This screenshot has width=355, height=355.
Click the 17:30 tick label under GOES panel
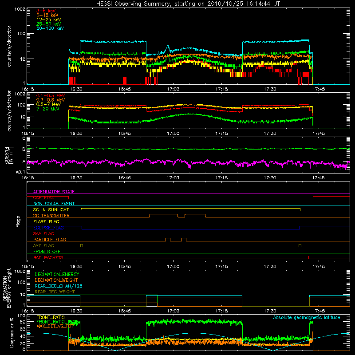pyautogui.click(x=270, y=178)
